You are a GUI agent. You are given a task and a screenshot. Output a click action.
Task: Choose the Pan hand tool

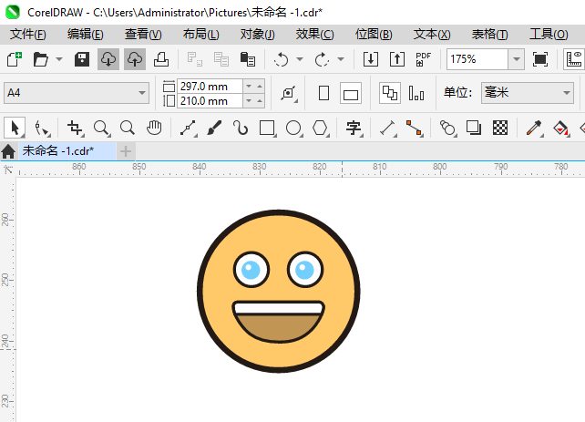[155, 128]
